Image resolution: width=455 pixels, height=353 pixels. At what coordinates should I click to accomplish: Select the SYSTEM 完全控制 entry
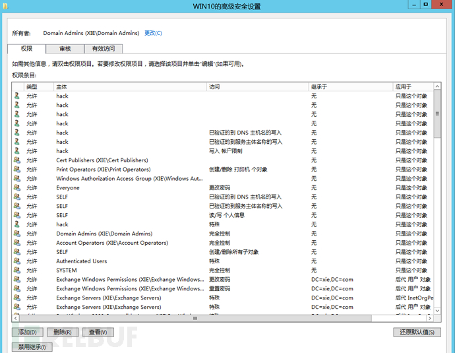[223, 271]
